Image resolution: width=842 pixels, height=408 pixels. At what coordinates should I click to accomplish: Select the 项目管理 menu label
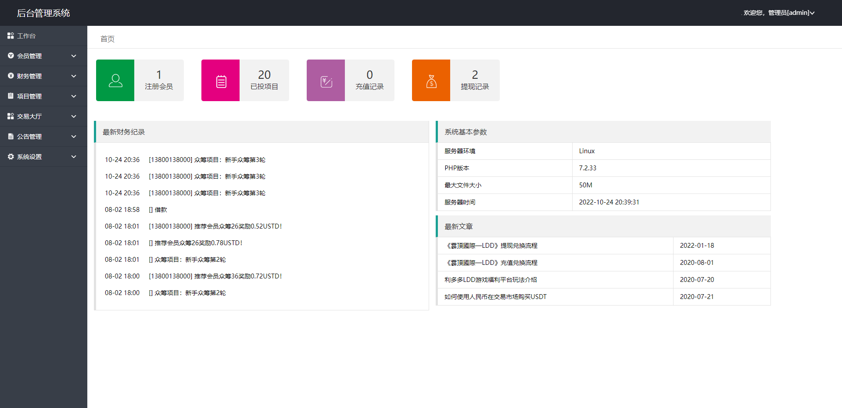coord(29,96)
